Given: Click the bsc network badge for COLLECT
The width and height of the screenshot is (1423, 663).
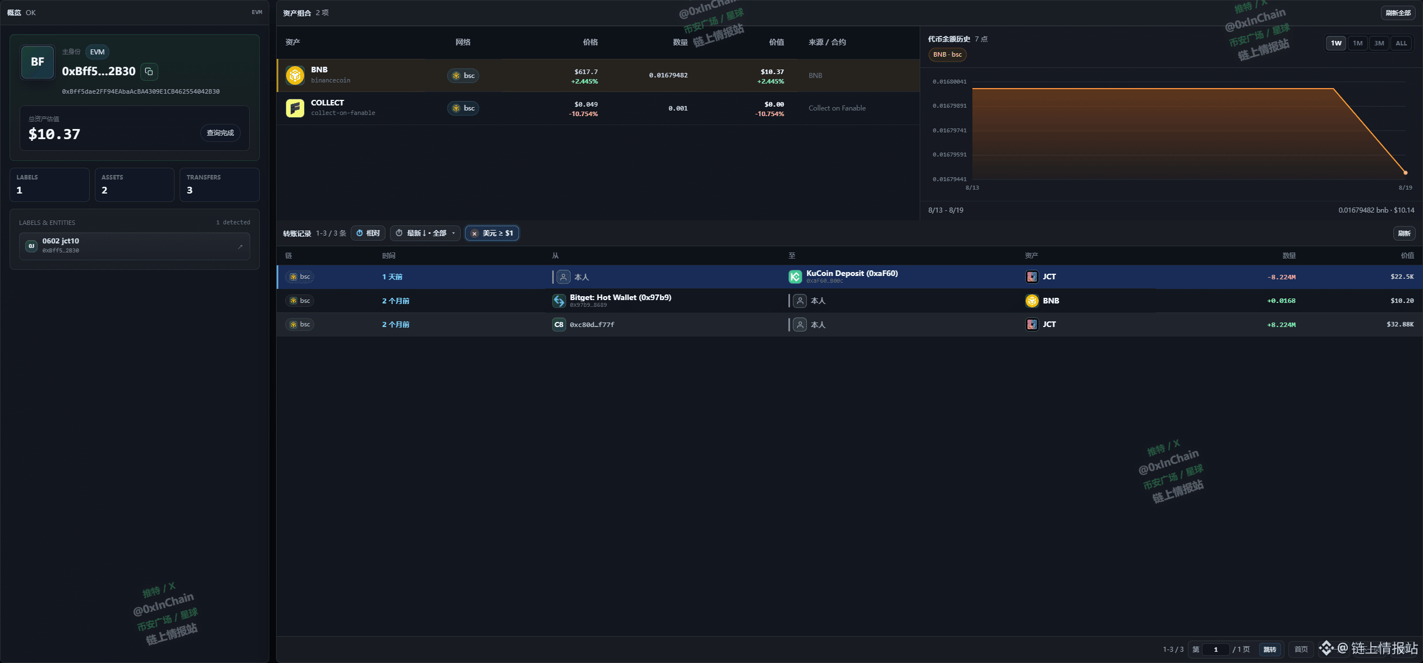Looking at the screenshot, I should pyautogui.click(x=463, y=108).
